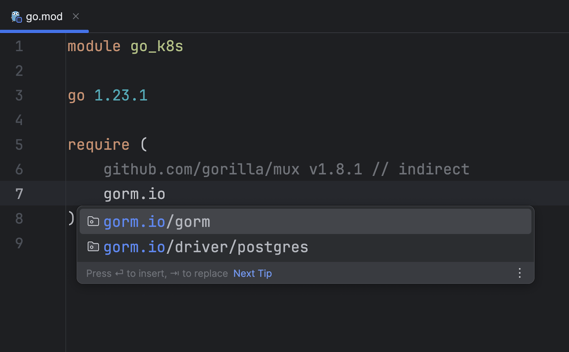Click line number 3 in gutter
The height and width of the screenshot is (352, 569).
19,96
